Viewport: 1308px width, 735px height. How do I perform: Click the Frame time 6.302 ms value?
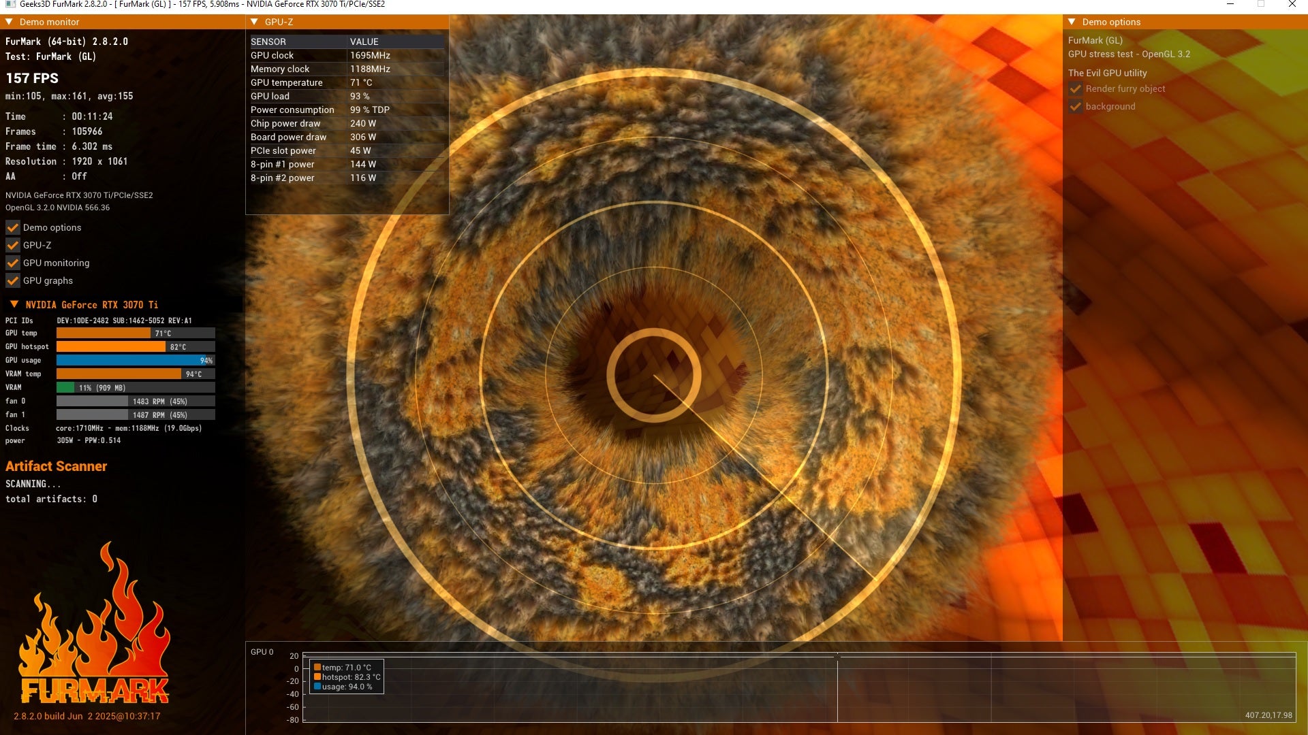[92, 146]
